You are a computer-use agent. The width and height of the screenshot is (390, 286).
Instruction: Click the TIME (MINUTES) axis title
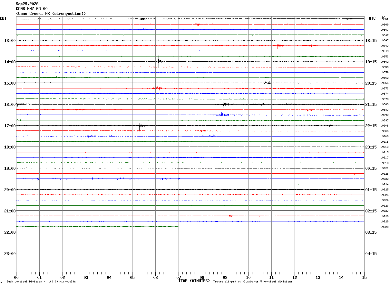(194, 281)
